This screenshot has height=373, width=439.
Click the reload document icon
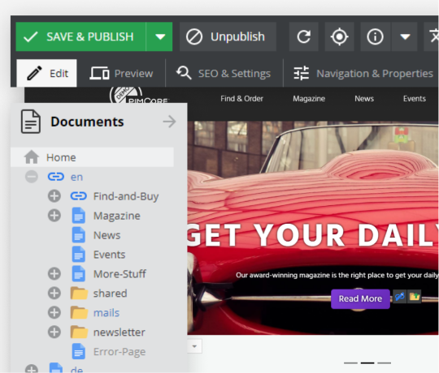pyautogui.click(x=304, y=36)
